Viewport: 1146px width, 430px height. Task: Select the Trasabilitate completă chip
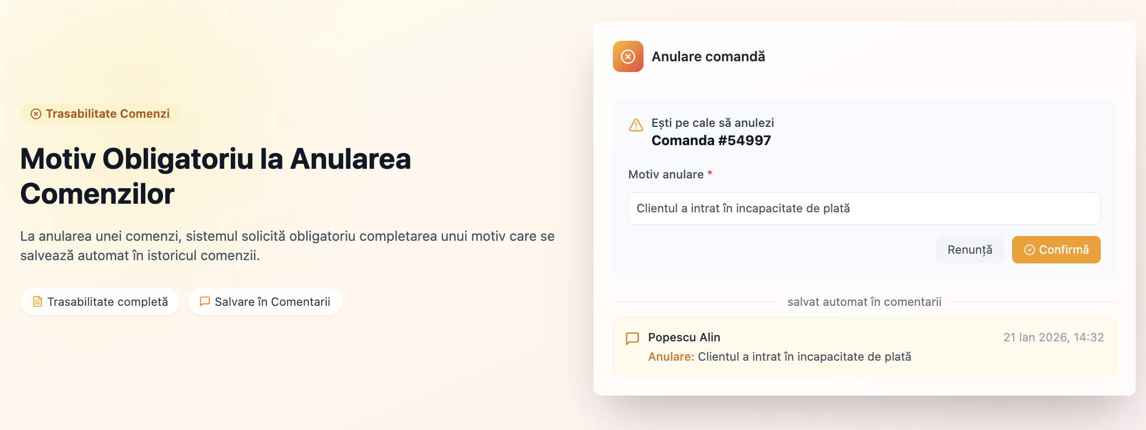coord(100,302)
